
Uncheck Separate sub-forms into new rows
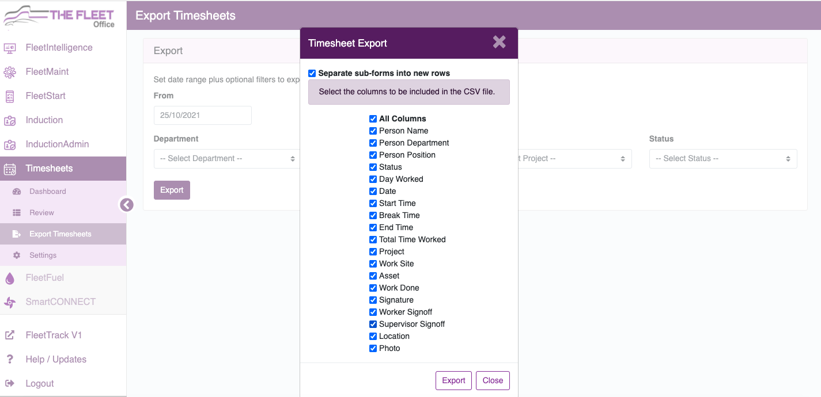tap(312, 73)
